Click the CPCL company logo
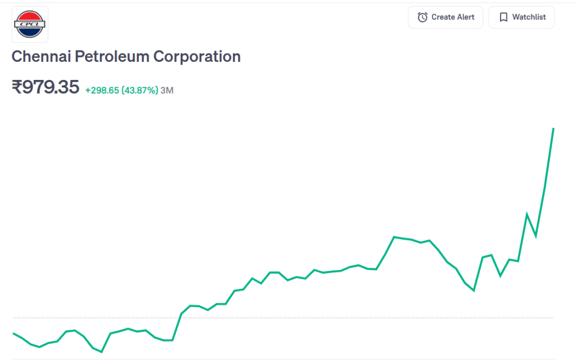 click(x=30, y=24)
